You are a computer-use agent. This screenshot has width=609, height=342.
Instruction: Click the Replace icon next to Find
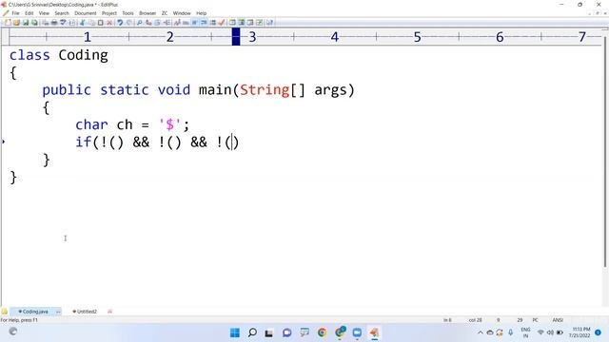(x=148, y=23)
